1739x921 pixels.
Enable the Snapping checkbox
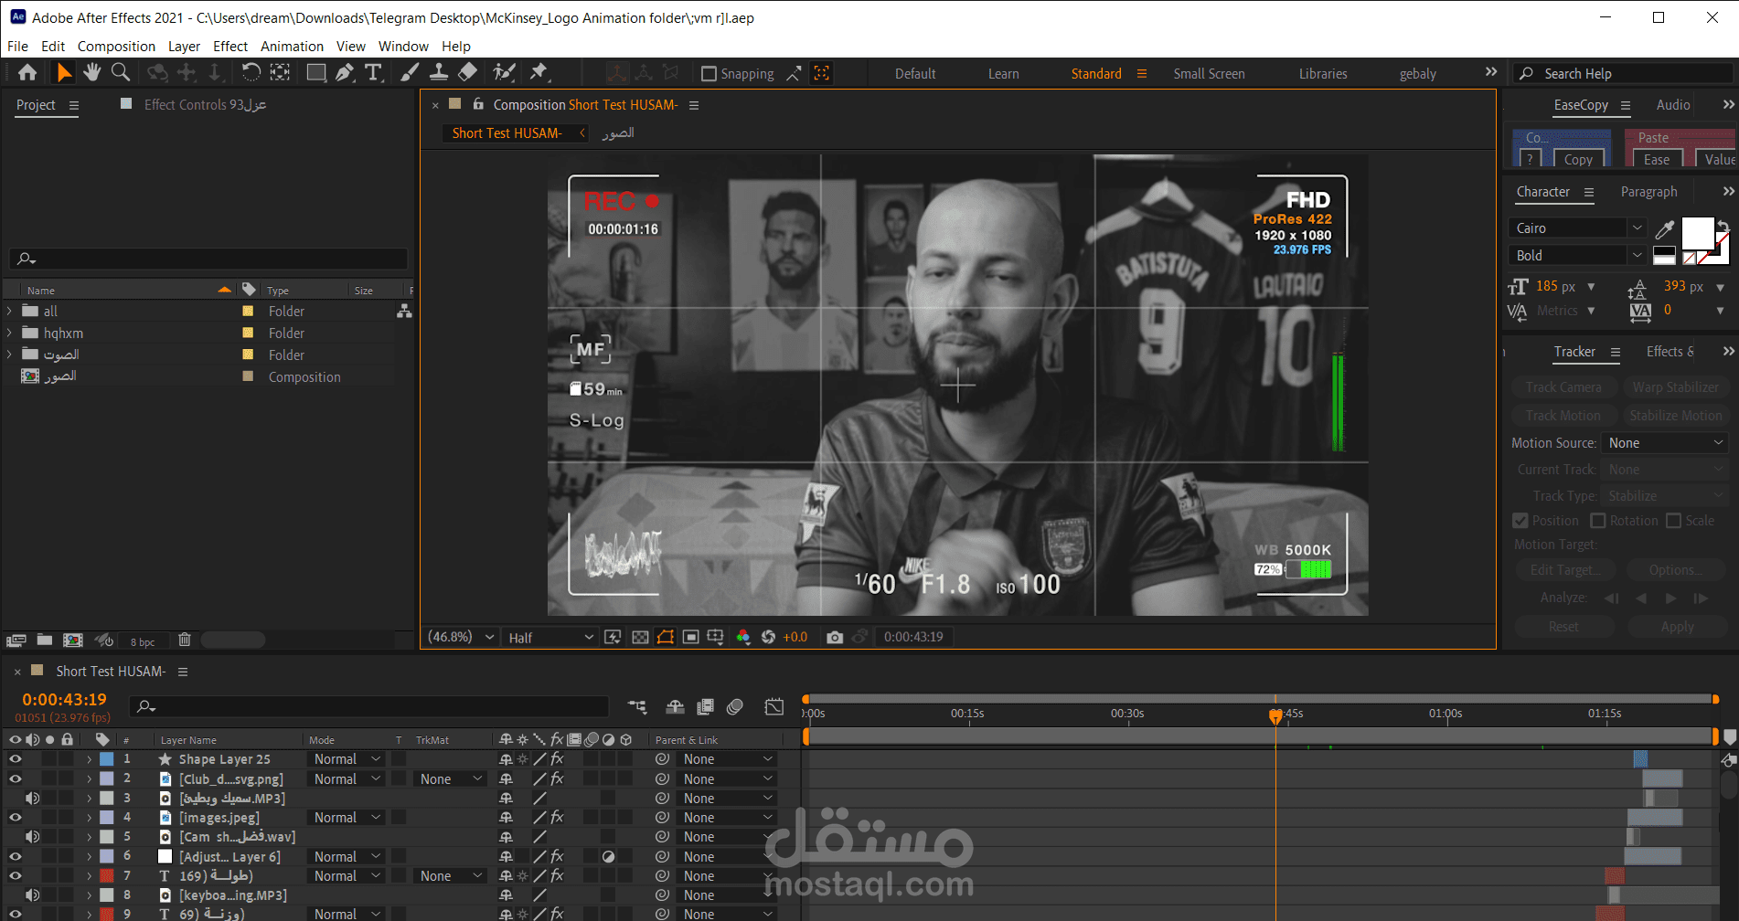click(x=709, y=74)
